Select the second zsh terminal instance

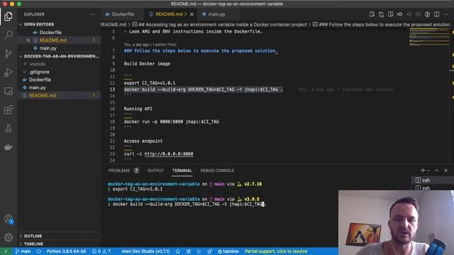[x=426, y=188]
